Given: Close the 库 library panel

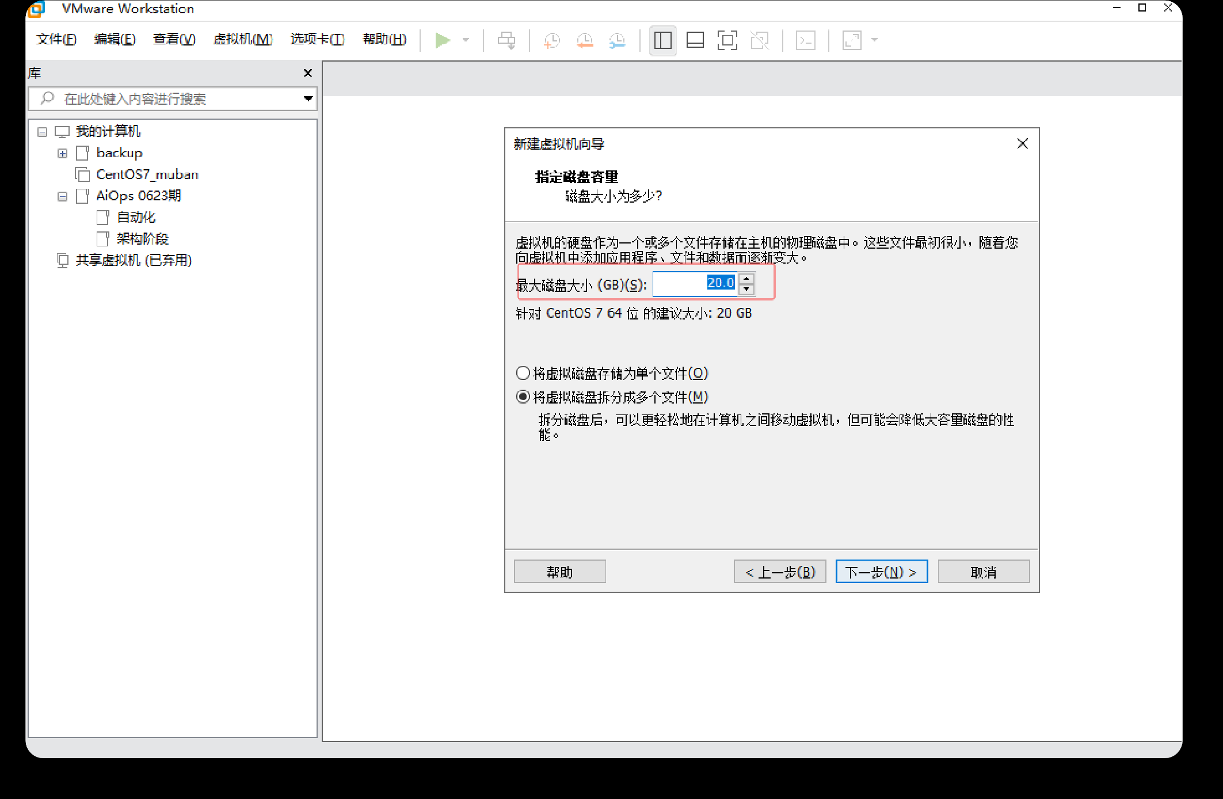Looking at the screenshot, I should click(x=308, y=73).
